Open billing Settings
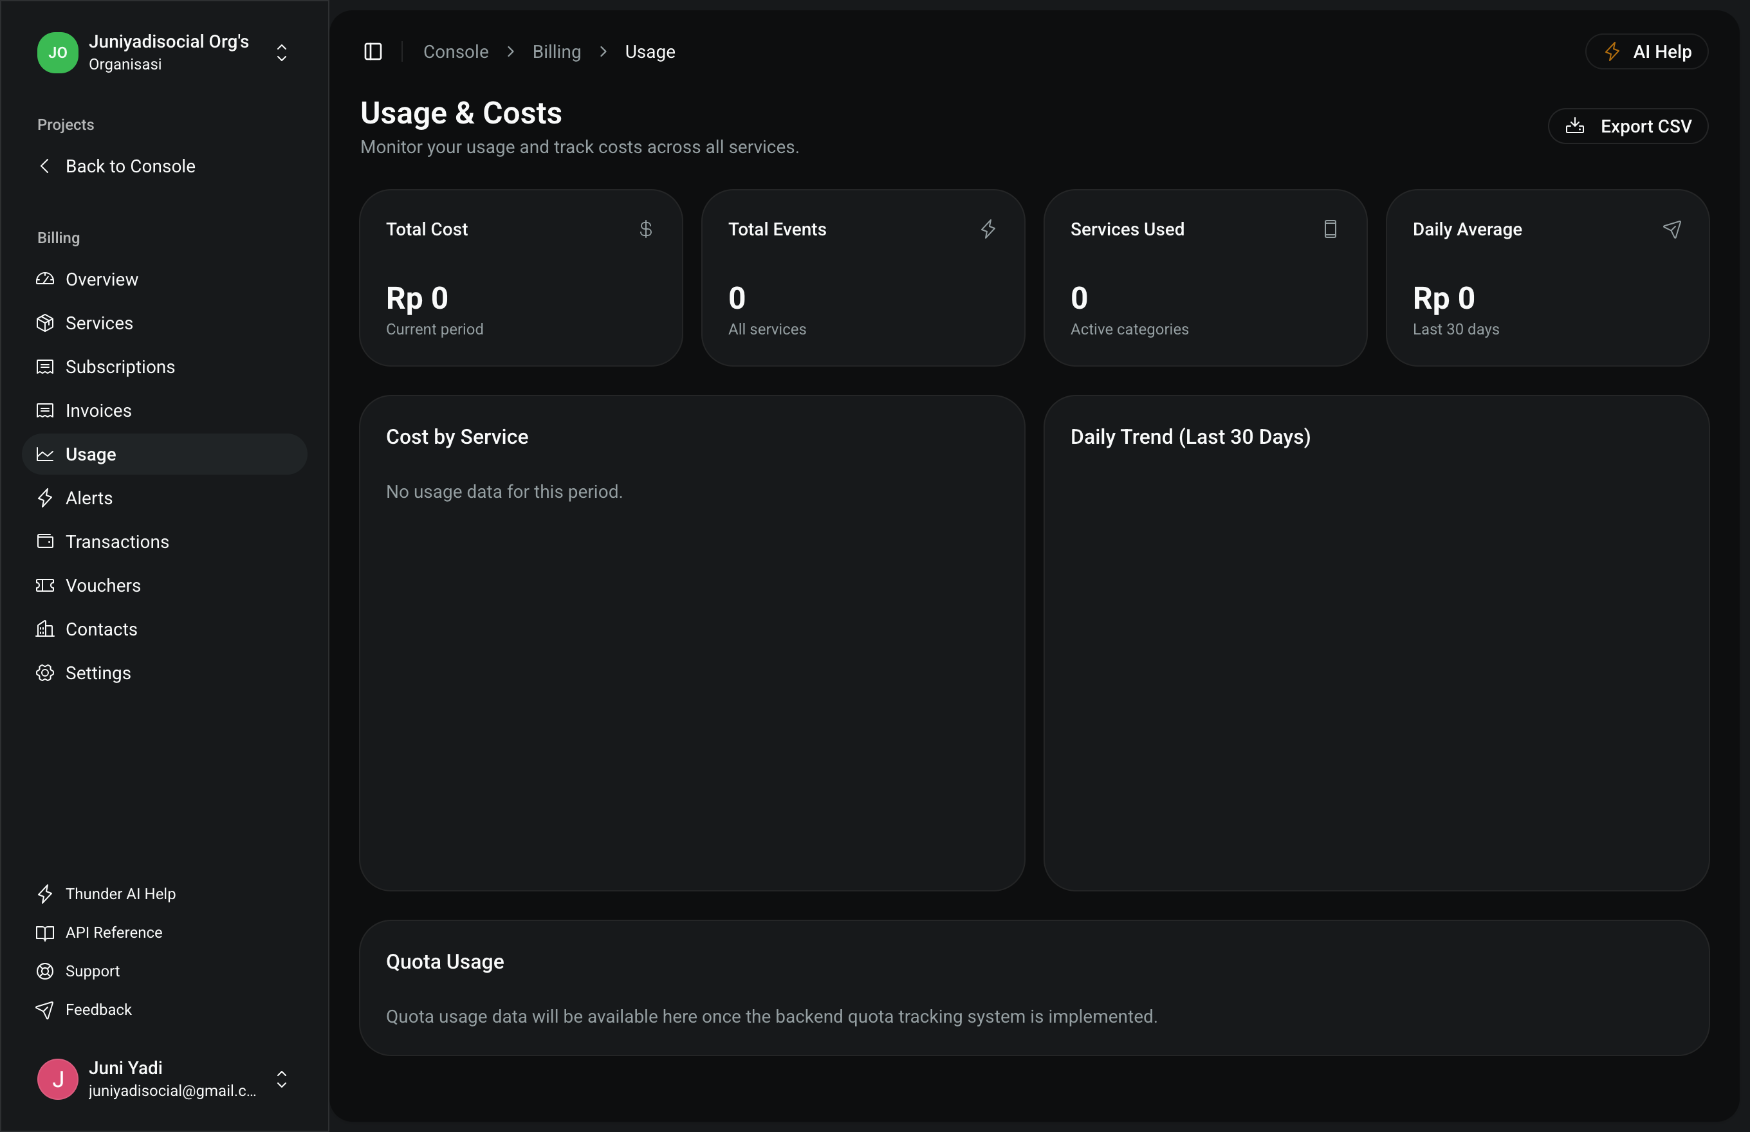Viewport: 1750px width, 1132px height. [x=165, y=673]
